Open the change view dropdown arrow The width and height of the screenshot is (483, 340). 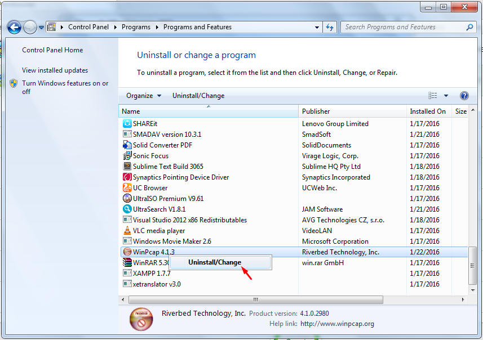pos(446,95)
